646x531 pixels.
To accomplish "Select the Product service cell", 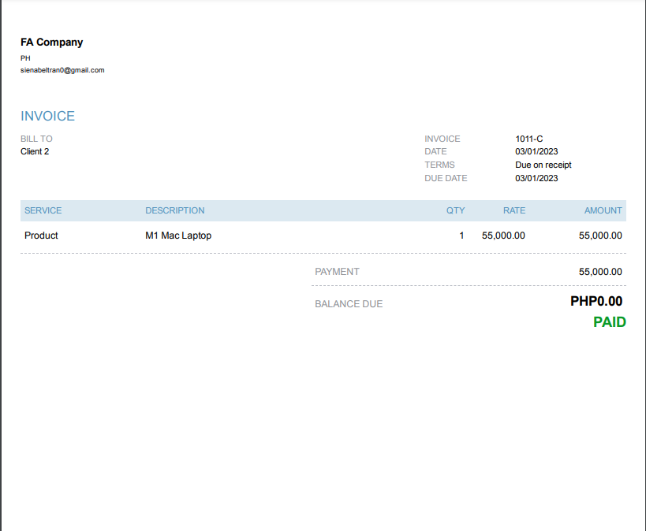I will [41, 236].
